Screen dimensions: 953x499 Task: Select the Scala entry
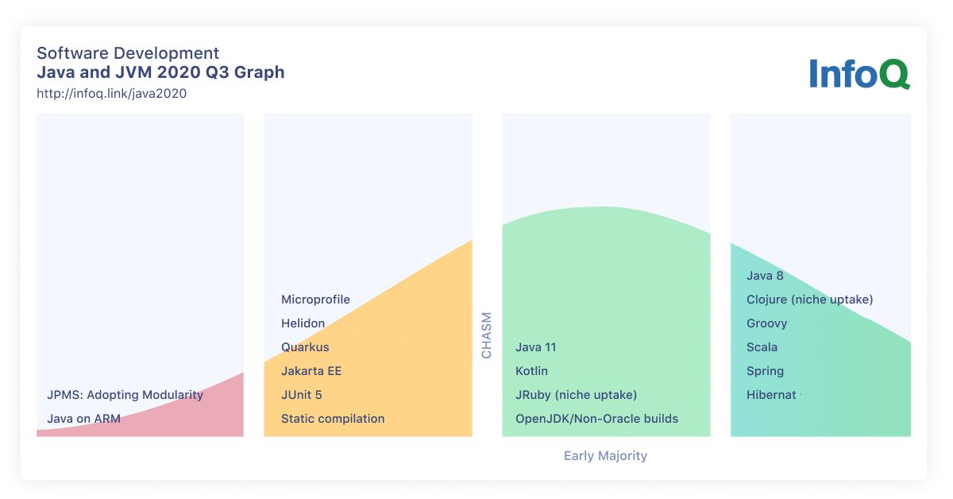coord(762,347)
